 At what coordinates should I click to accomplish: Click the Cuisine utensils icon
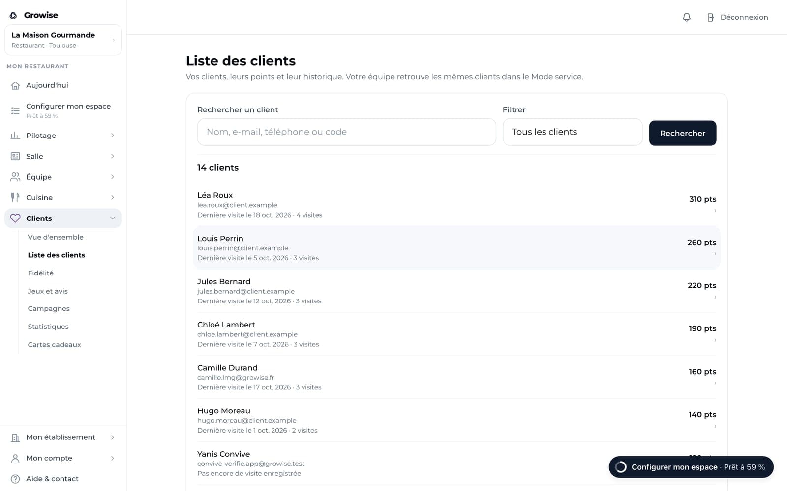pos(15,197)
